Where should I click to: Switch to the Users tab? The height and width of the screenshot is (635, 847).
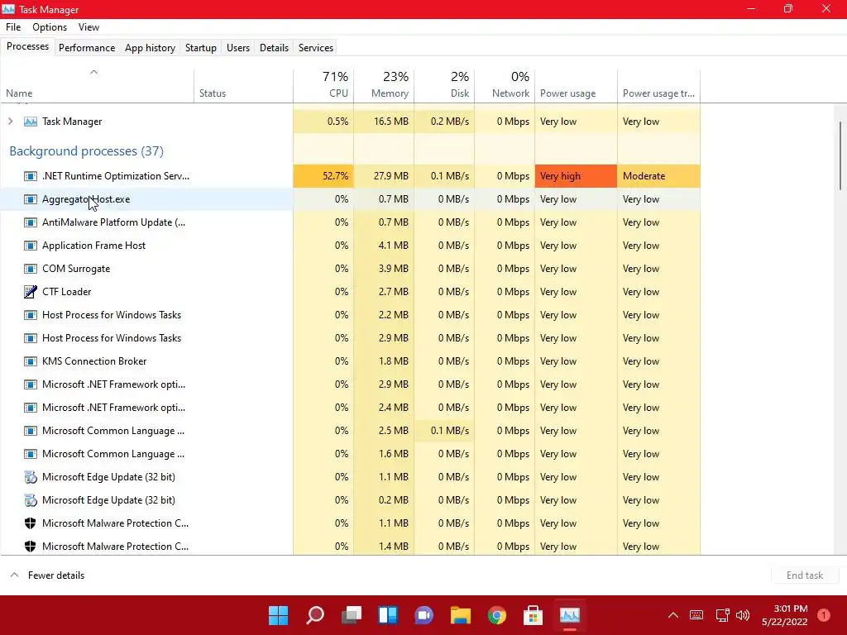click(238, 47)
